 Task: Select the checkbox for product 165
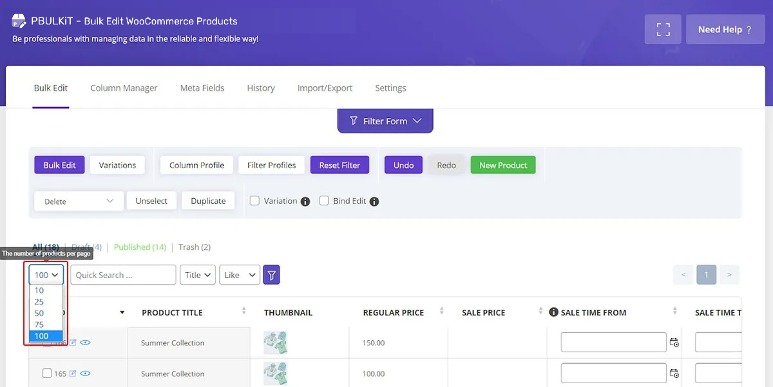tap(47, 373)
